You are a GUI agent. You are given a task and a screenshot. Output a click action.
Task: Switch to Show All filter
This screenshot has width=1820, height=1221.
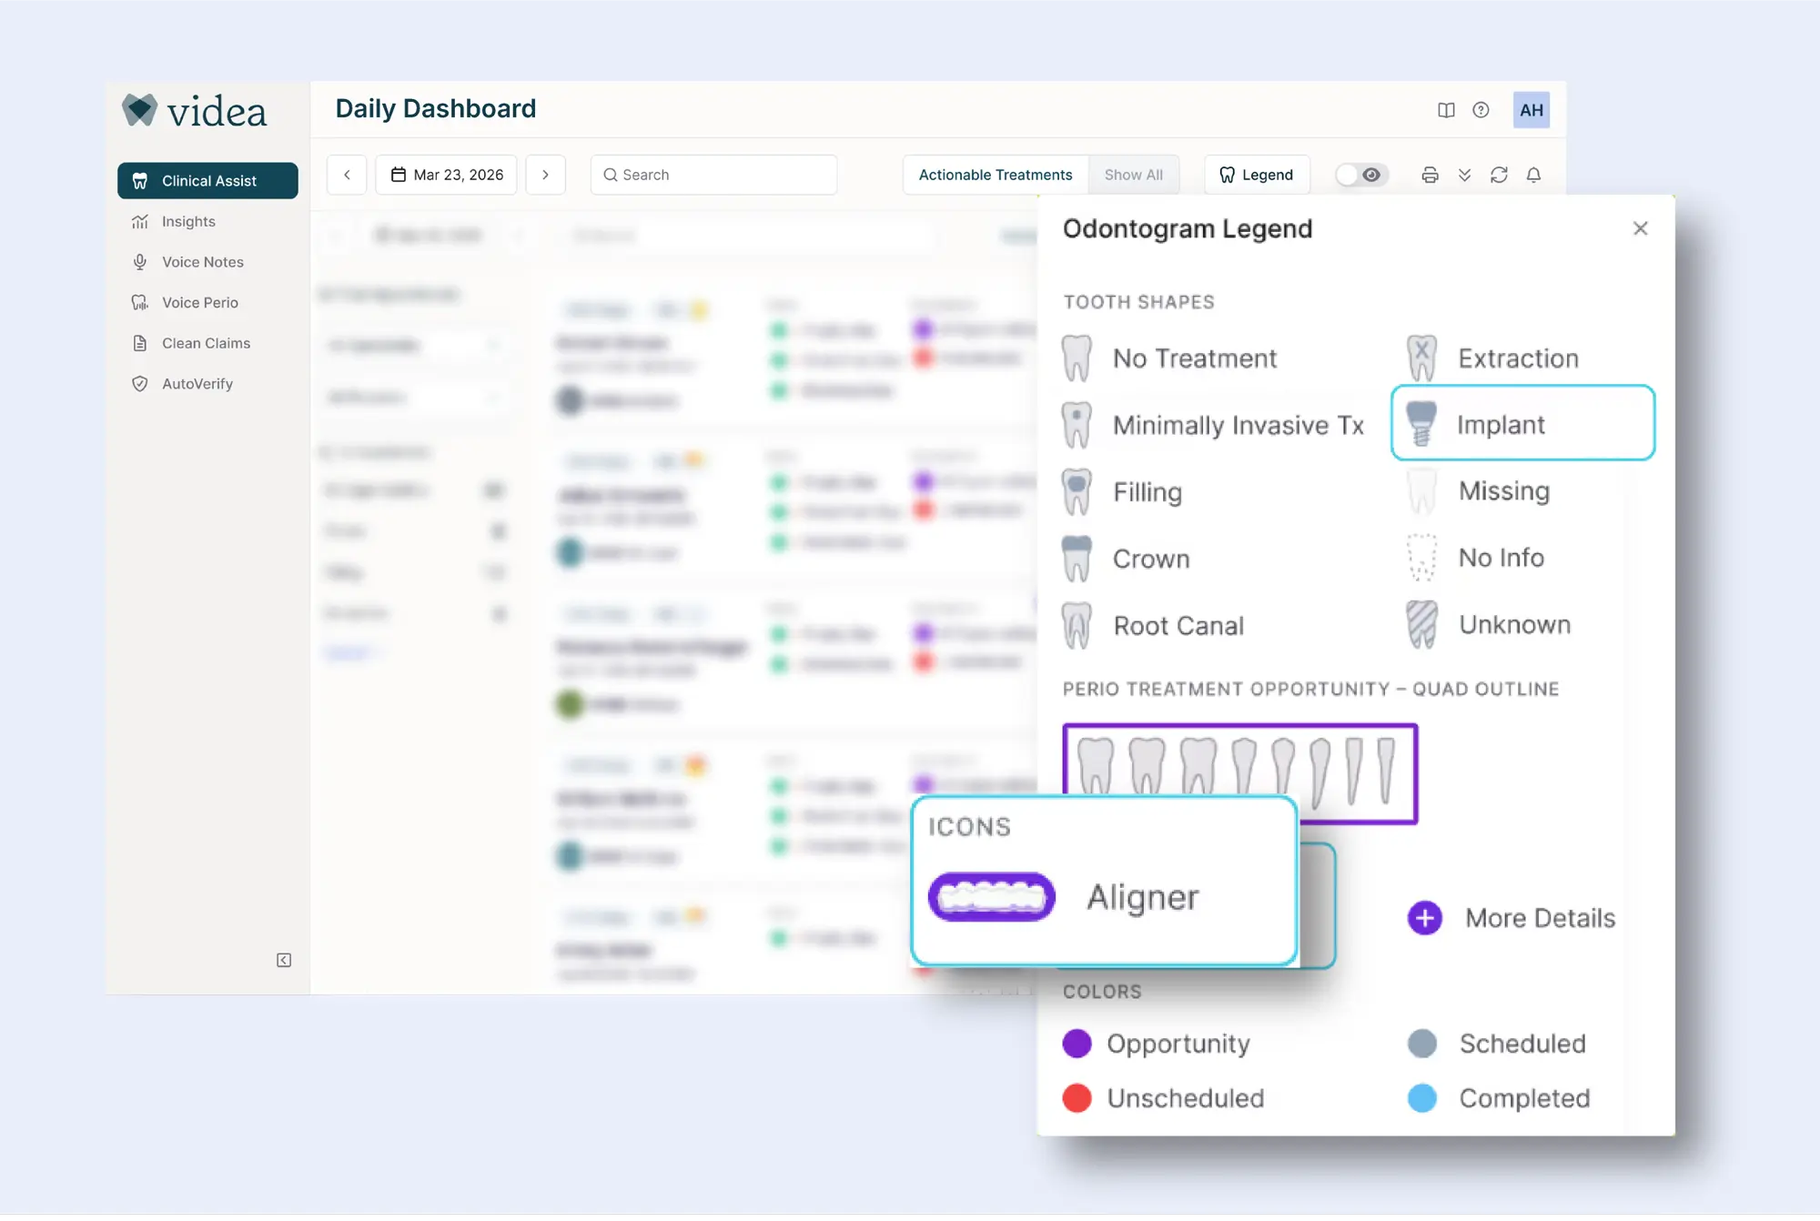(x=1133, y=175)
